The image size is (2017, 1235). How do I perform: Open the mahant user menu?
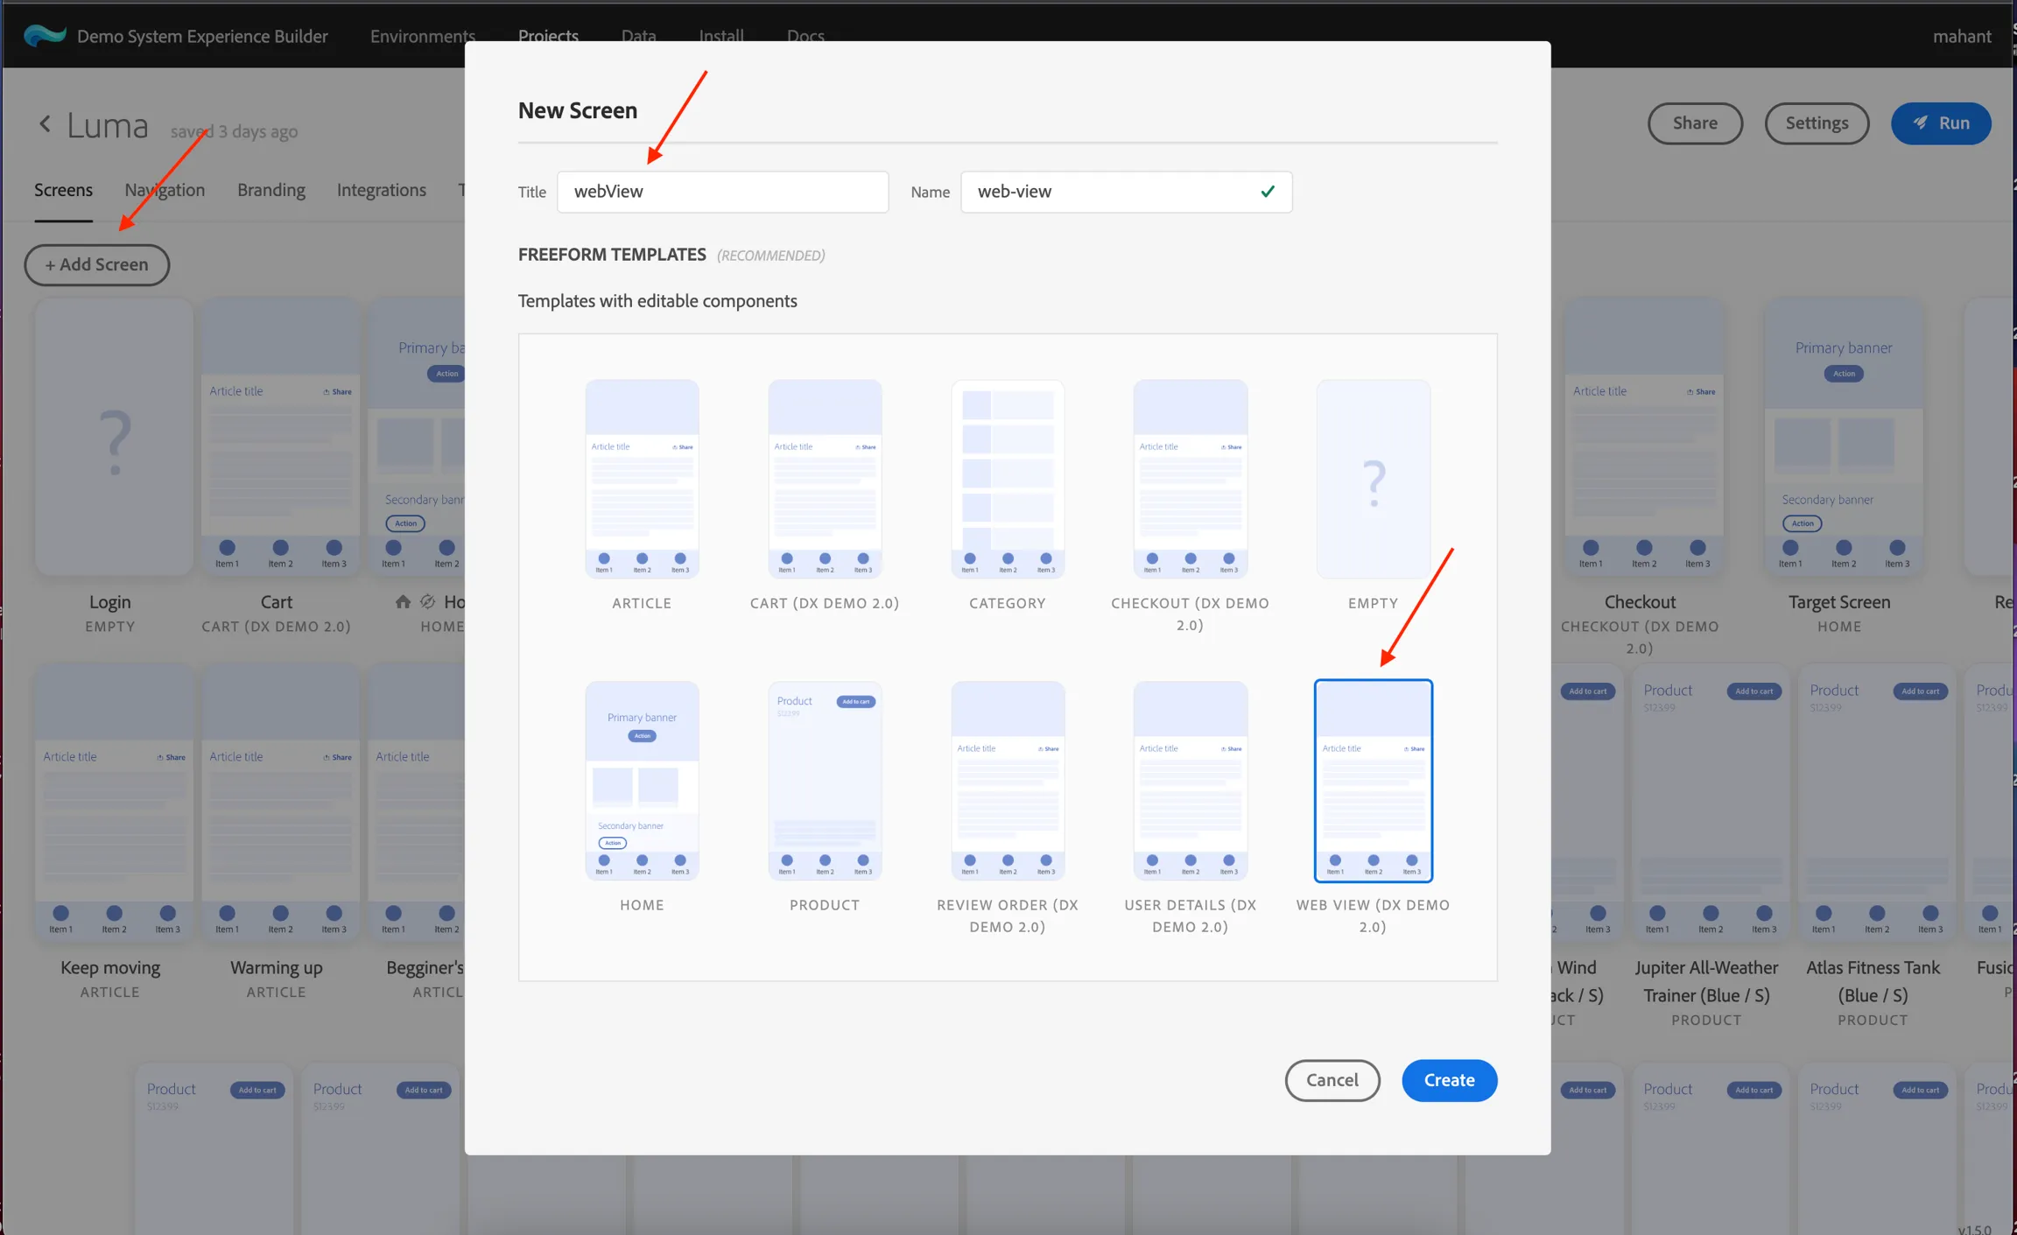point(1962,36)
